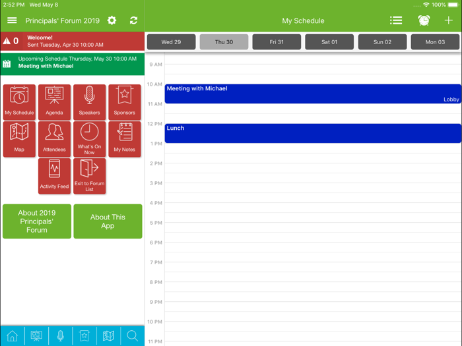Open settings gear in header

pos(112,20)
